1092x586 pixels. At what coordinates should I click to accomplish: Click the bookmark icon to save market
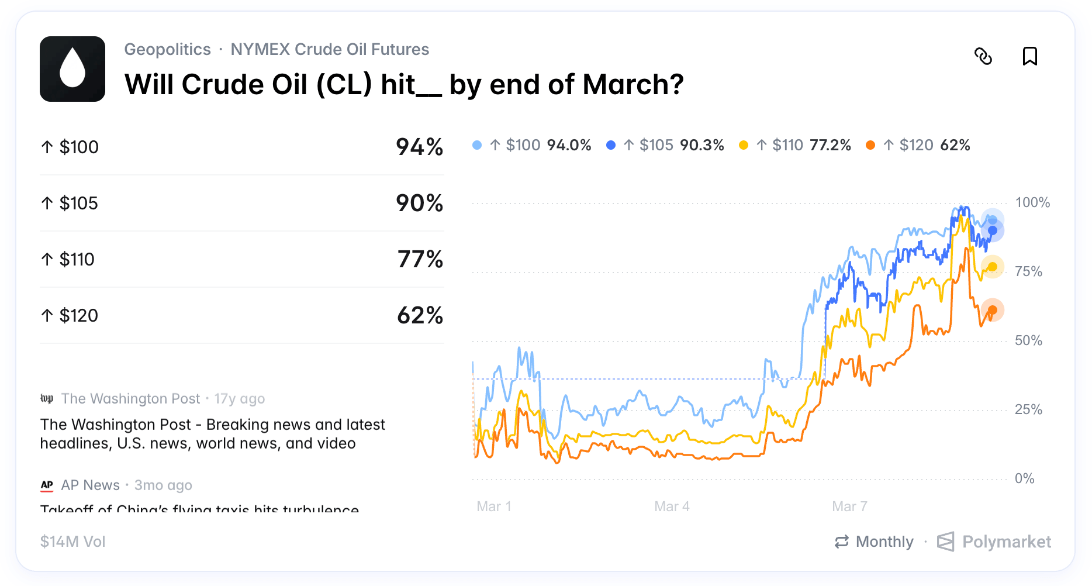coord(1029,57)
